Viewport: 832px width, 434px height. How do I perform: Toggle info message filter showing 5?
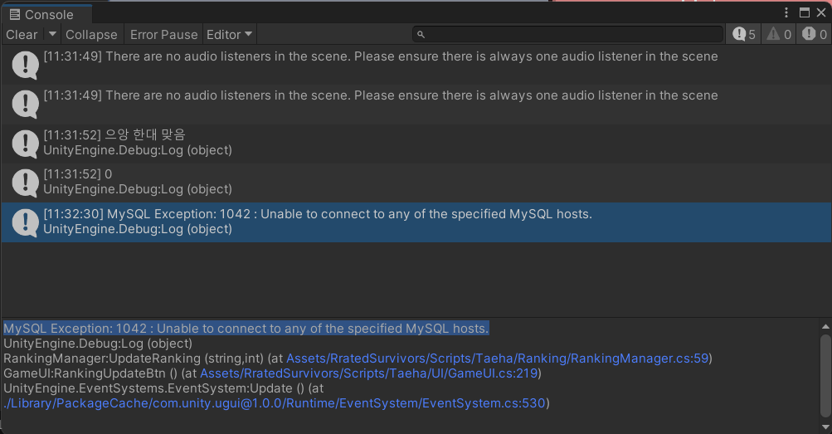(x=743, y=34)
